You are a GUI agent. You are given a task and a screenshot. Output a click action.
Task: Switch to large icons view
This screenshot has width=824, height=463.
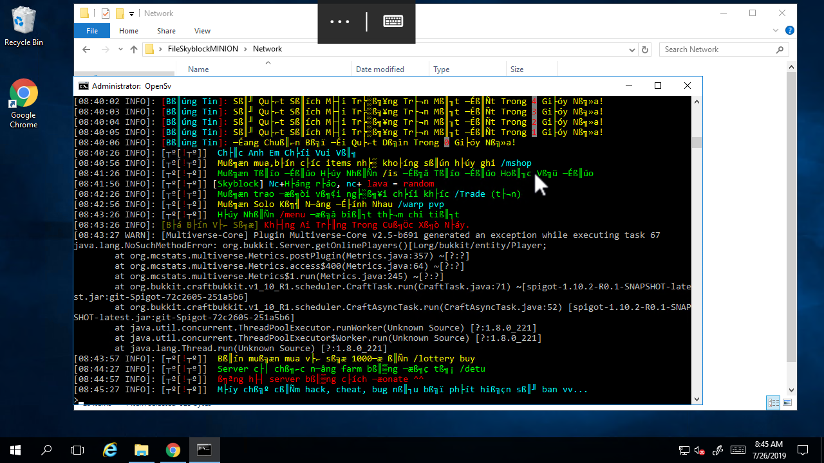(x=787, y=403)
